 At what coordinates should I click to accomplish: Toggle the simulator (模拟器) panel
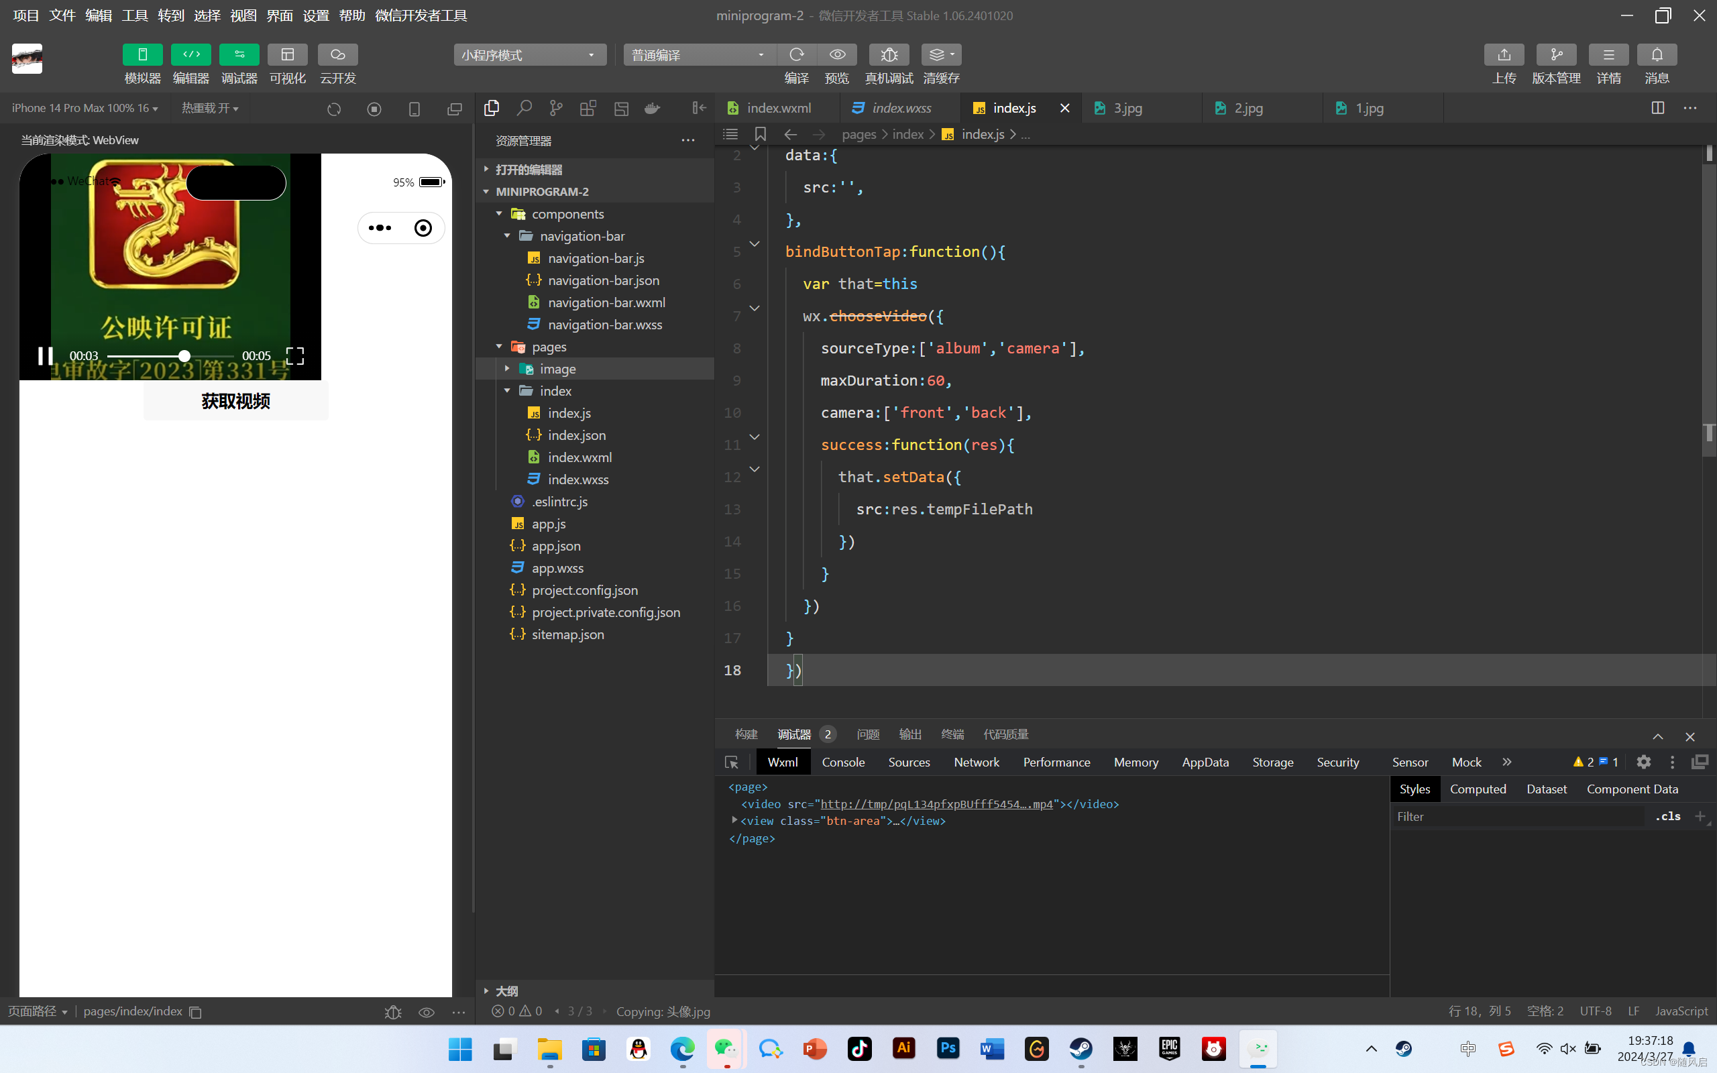tap(142, 54)
